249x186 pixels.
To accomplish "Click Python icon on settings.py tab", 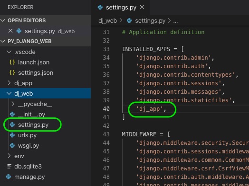I will [100, 7].
